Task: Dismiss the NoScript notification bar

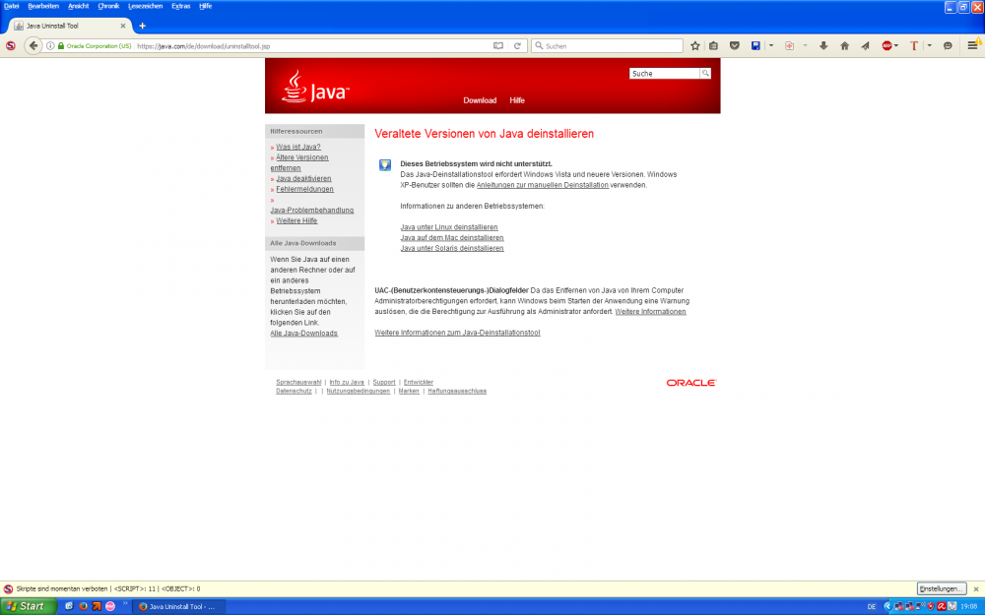Action: [x=975, y=589]
